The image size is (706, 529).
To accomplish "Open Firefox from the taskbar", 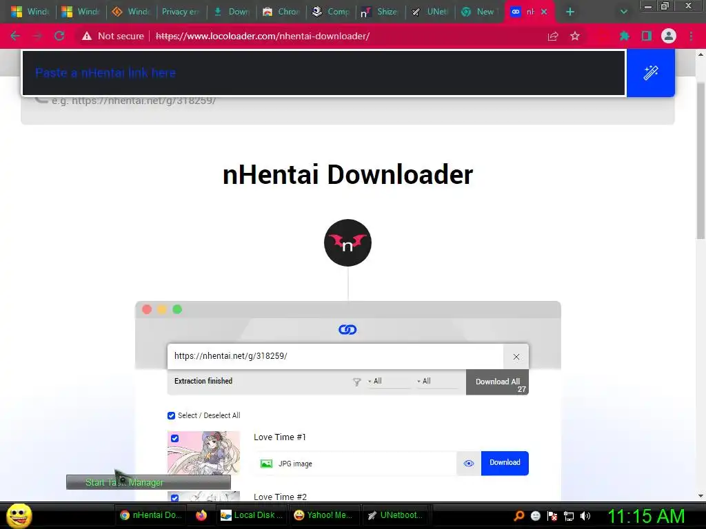I will pos(201,515).
